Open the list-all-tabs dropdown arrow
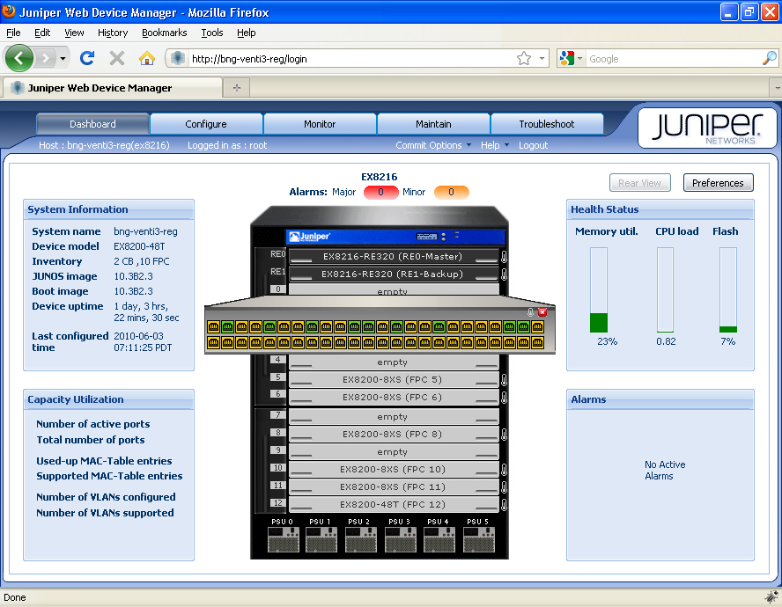The width and height of the screenshot is (782, 607). tap(776, 88)
